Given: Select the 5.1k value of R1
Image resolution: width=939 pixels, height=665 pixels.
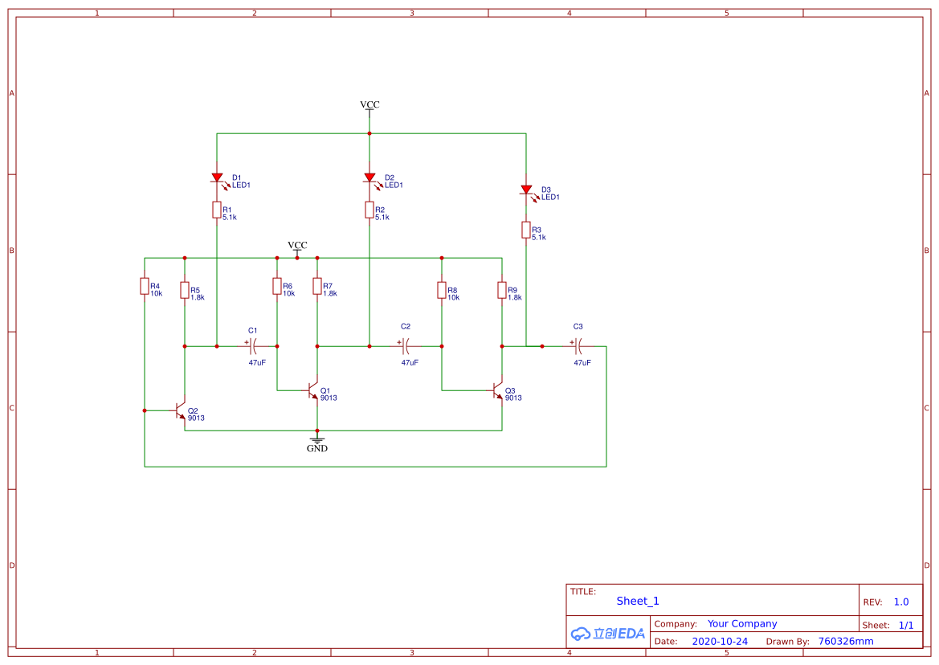Looking at the screenshot, I should coord(230,218).
